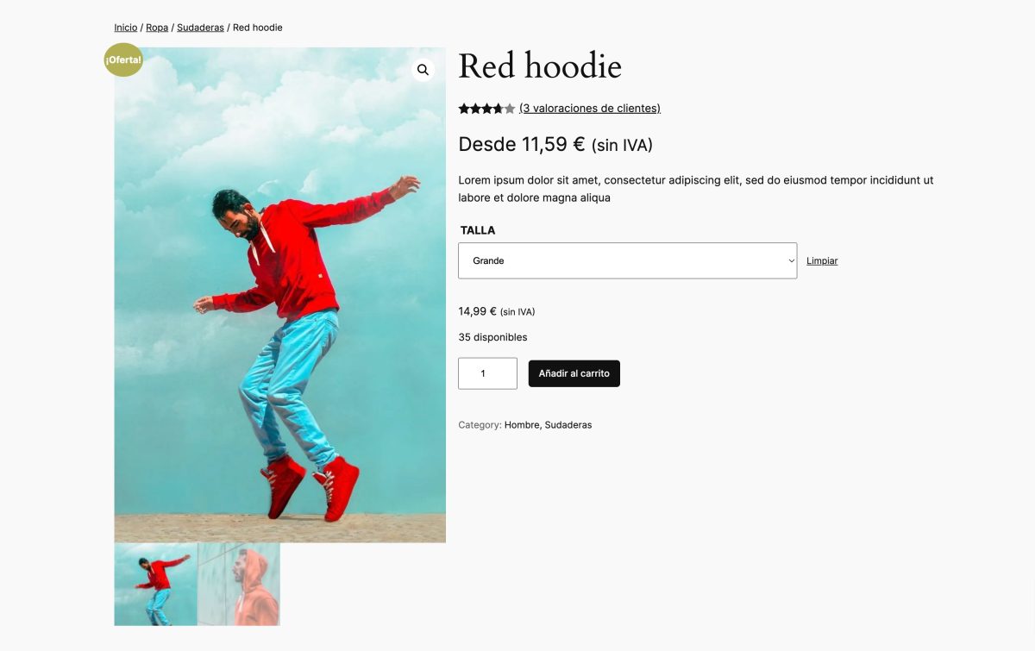Navigate to Sudaderas in the breadcrumb
Viewport: 1035px width, 651px height.
(x=200, y=27)
